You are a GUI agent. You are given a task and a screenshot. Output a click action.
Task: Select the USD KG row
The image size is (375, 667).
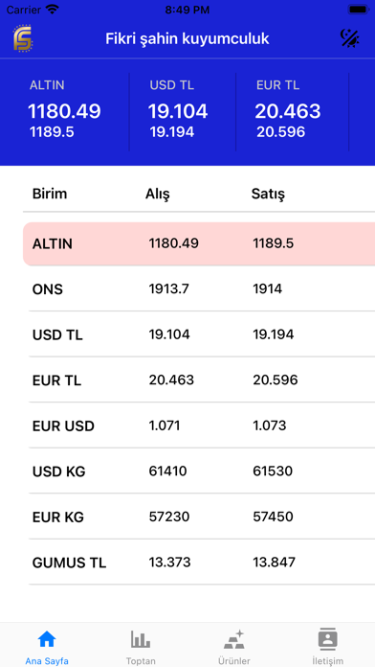202,471
